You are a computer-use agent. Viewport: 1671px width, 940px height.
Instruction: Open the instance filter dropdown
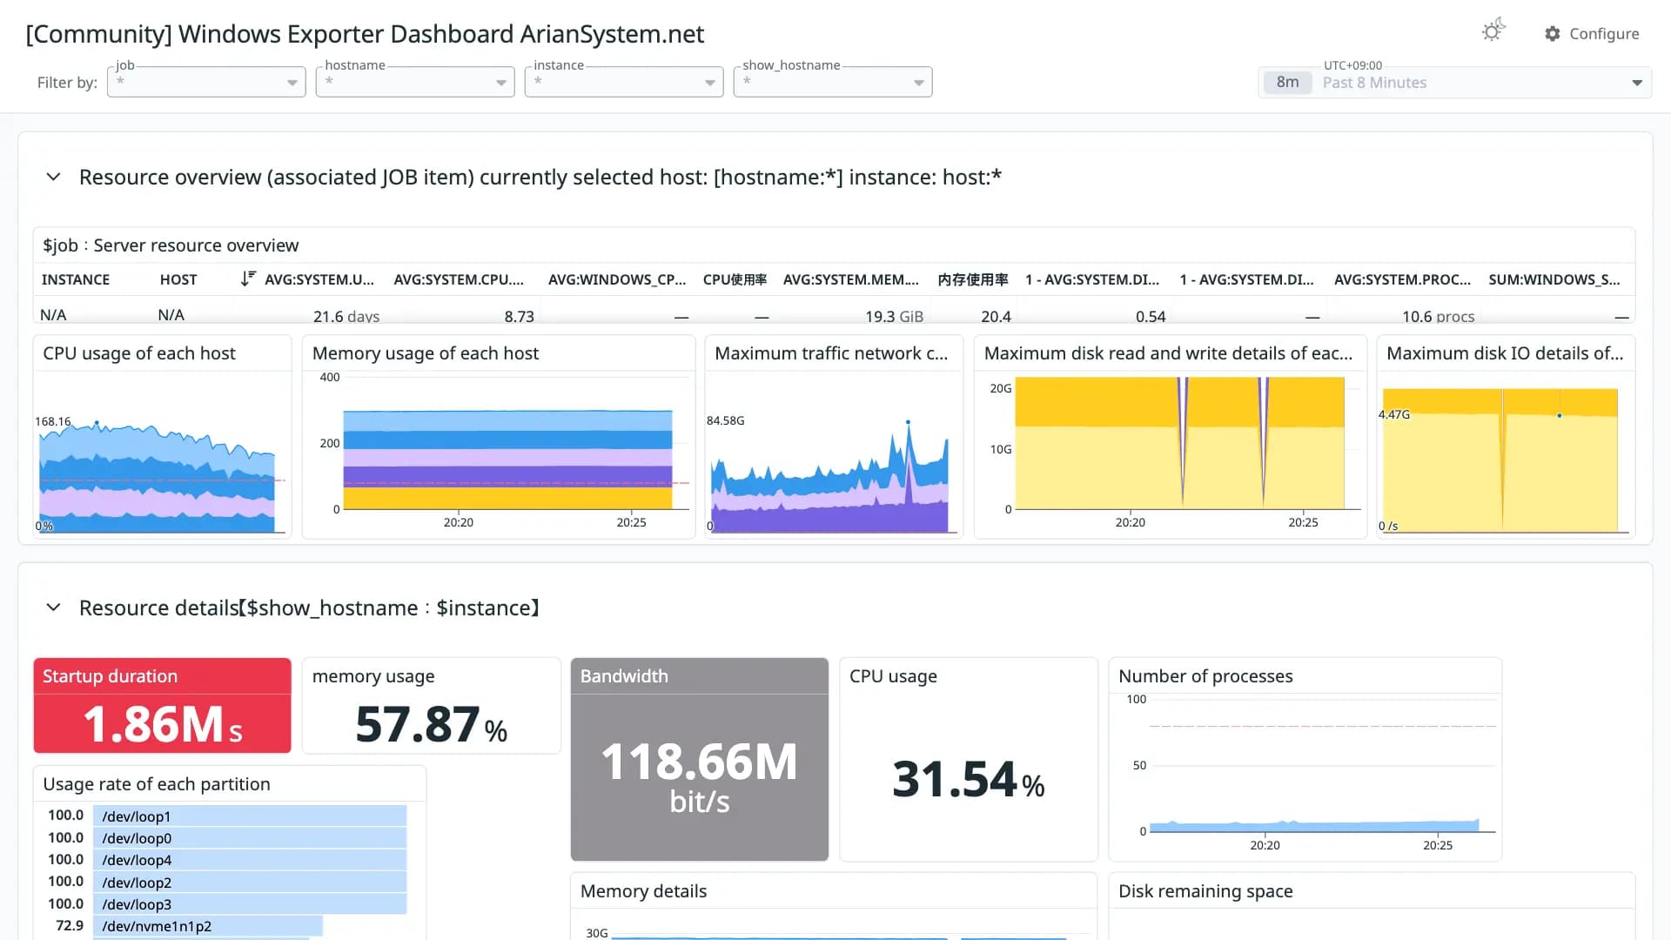coord(624,82)
